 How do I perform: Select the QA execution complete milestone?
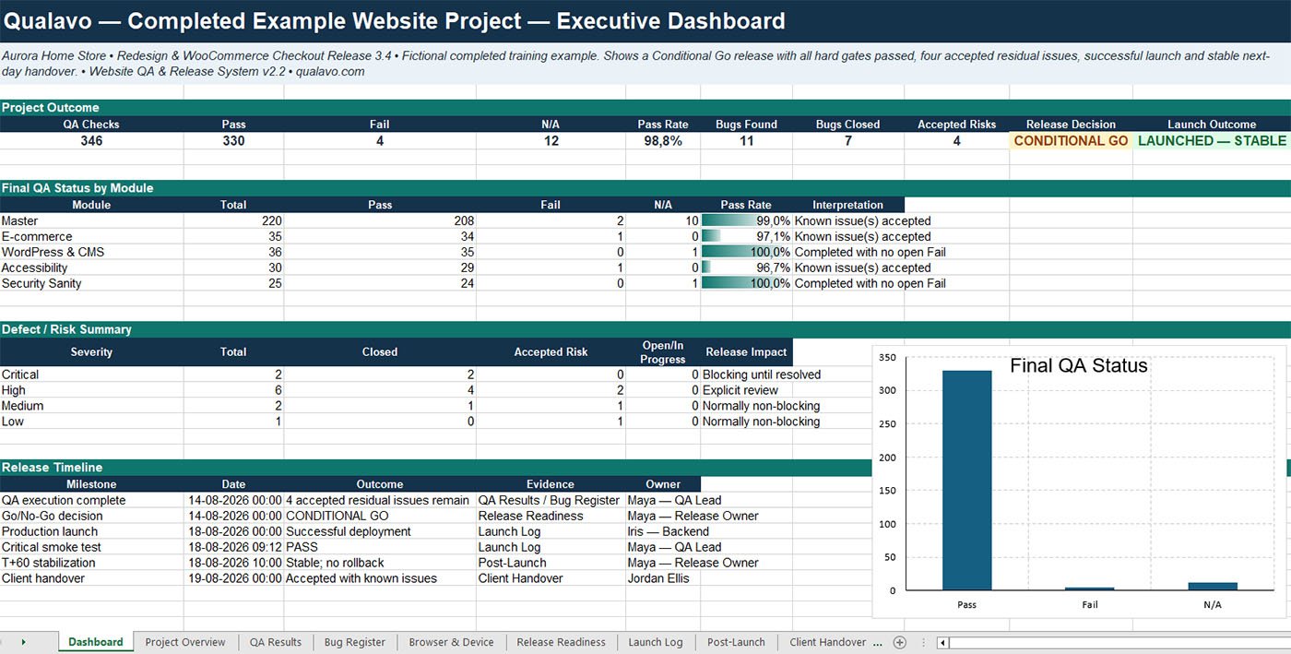[x=91, y=501]
